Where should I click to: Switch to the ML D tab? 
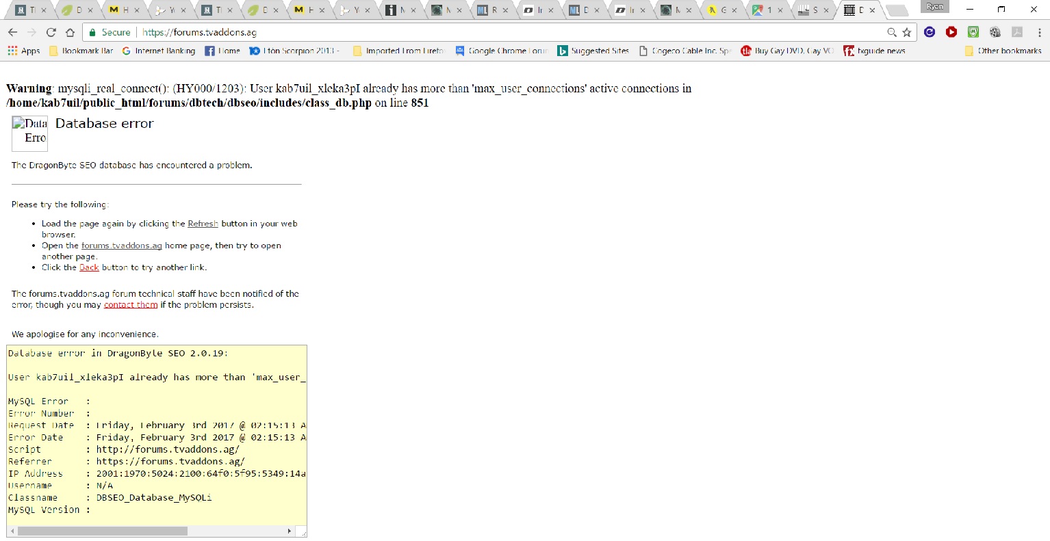(582, 10)
